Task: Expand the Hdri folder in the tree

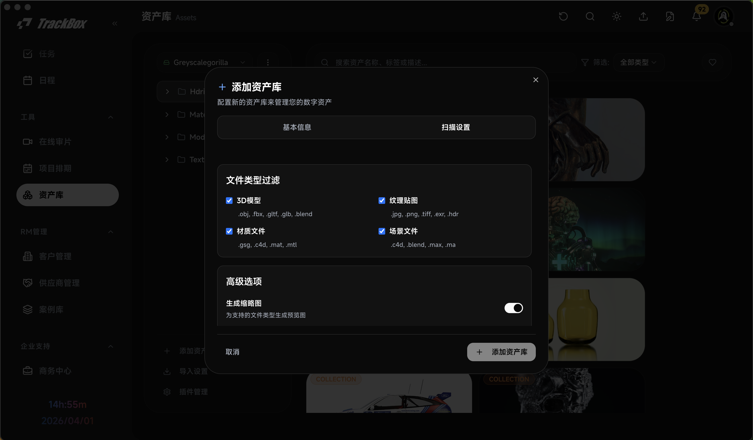Action: pos(167,92)
